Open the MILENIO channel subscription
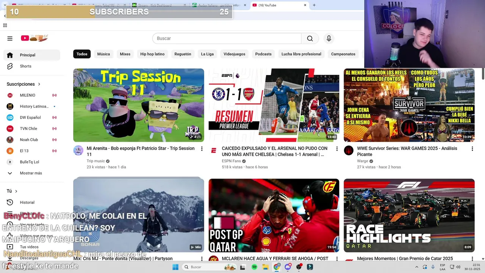The height and width of the screenshot is (273, 485). (32, 95)
